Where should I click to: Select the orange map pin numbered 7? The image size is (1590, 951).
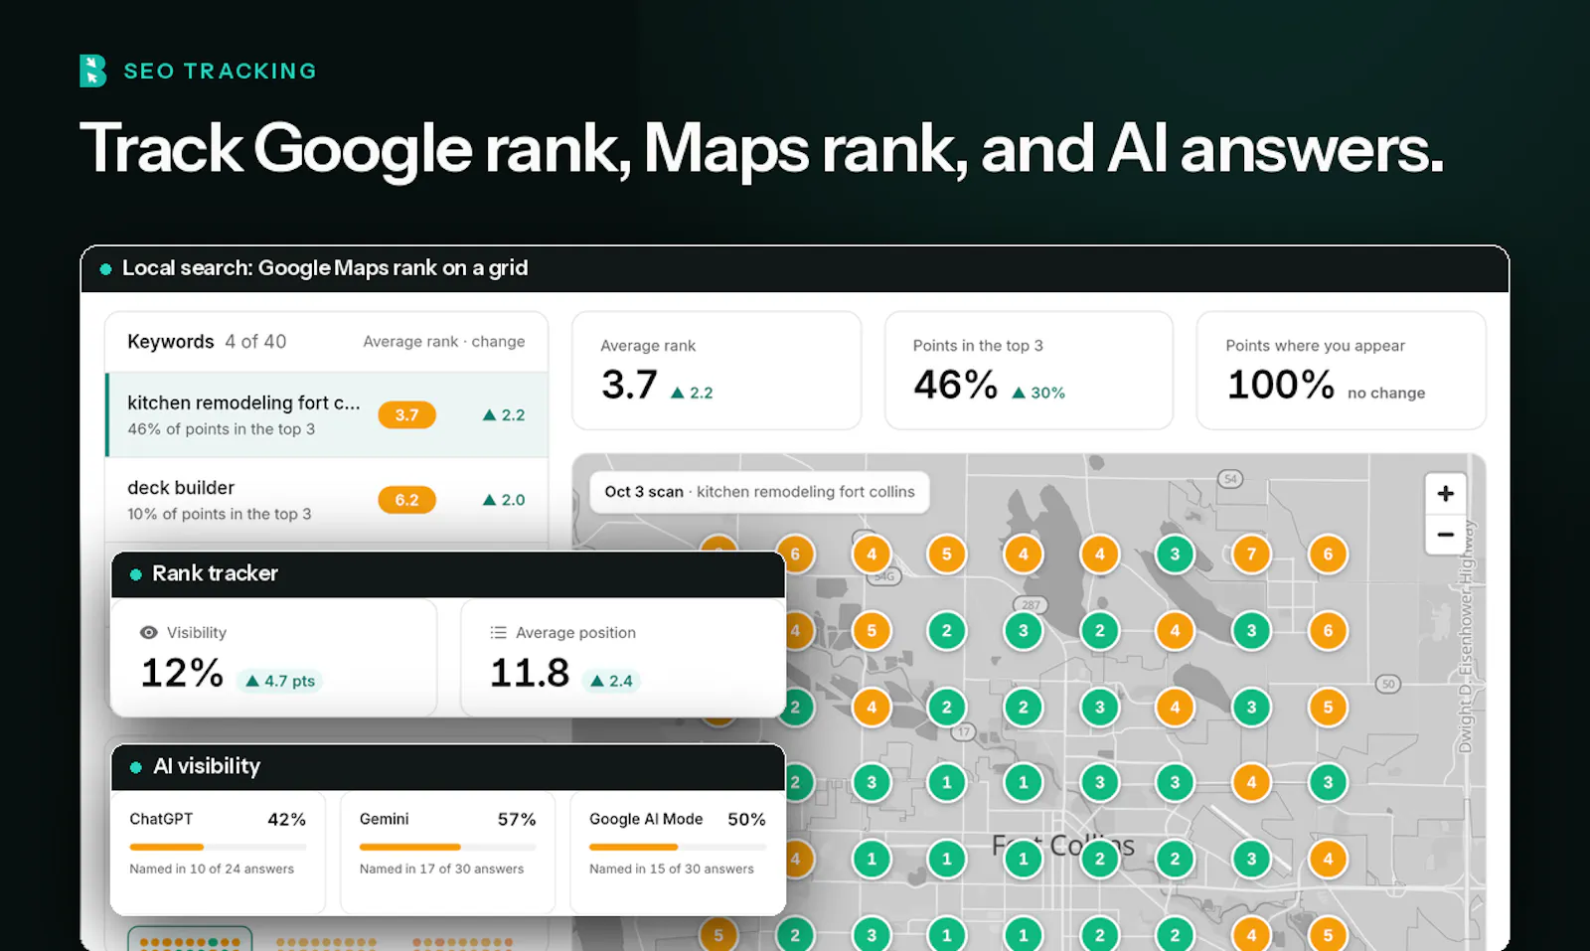[1251, 555]
